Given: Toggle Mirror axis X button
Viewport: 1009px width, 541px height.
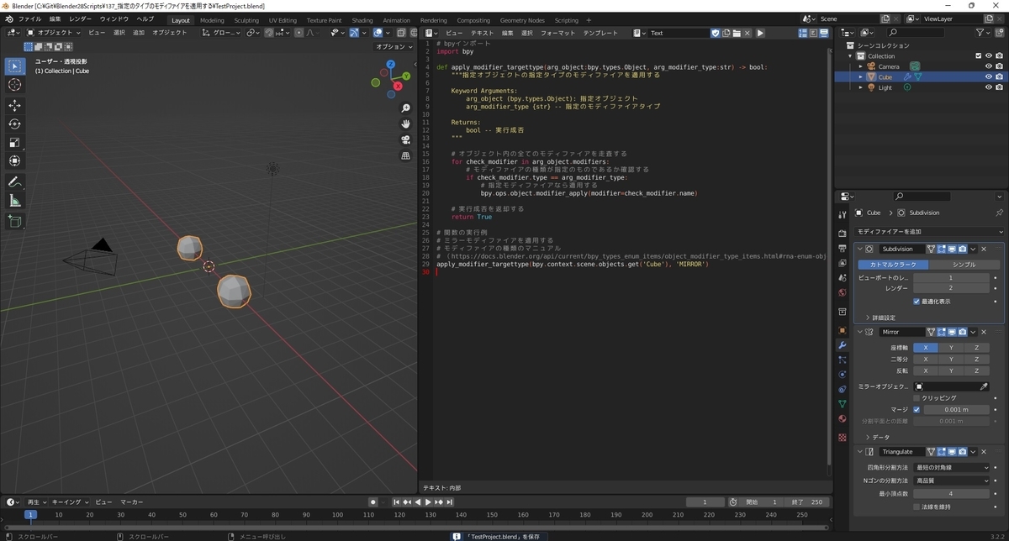Looking at the screenshot, I should 926,347.
